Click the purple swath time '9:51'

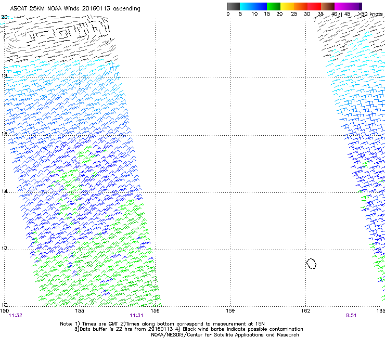click(x=351, y=316)
